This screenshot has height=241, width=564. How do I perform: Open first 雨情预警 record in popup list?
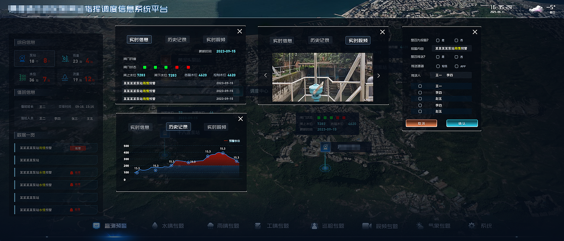pyautogui.click(x=181, y=83)
